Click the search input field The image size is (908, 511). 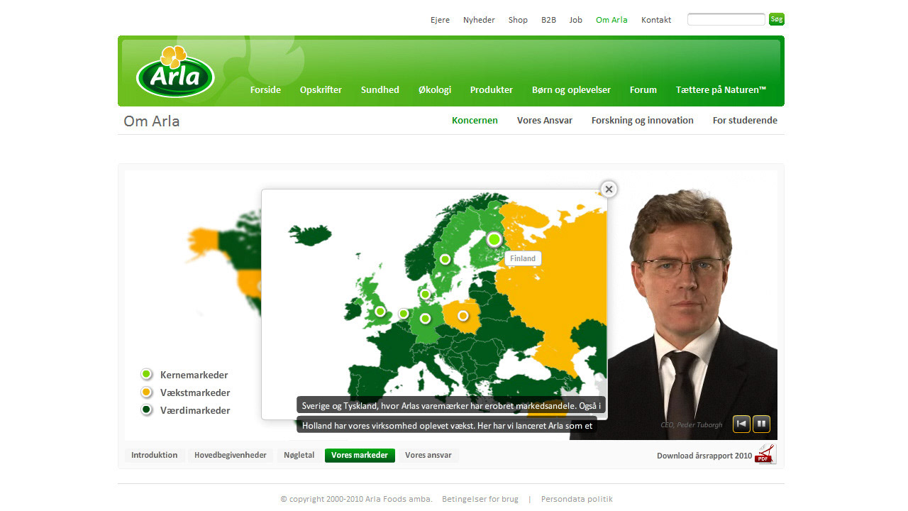(726, 19)
